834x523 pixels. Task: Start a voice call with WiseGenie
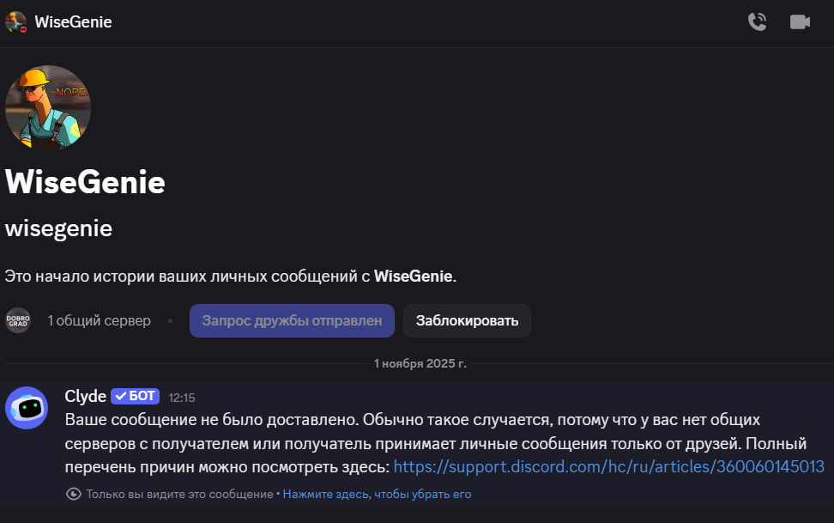(757, 22)
